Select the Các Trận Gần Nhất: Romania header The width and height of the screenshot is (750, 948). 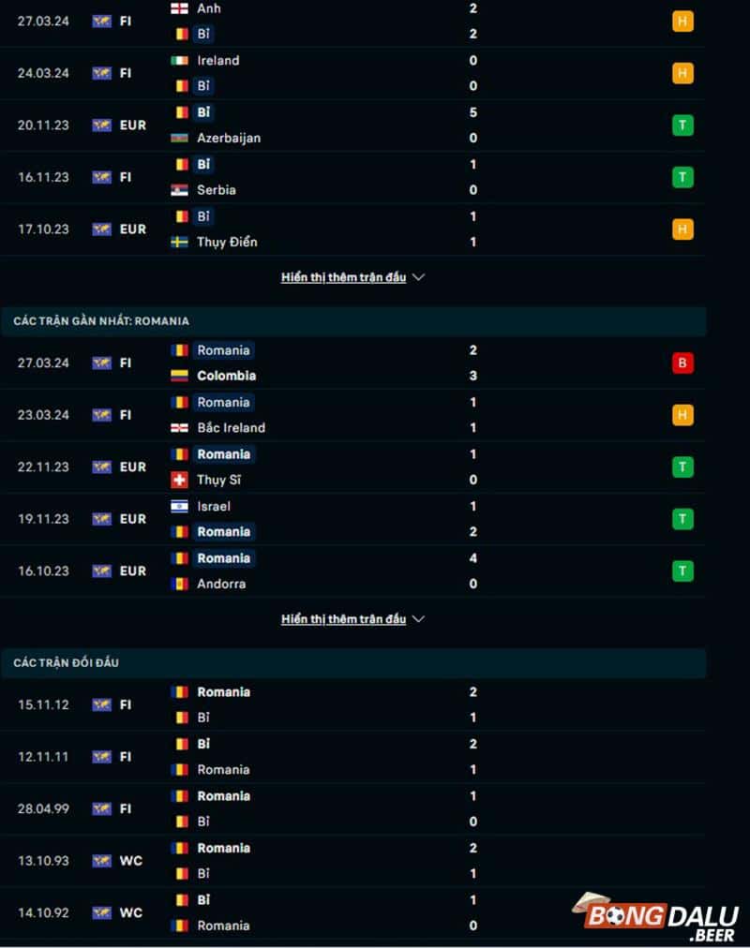point(101,320)
